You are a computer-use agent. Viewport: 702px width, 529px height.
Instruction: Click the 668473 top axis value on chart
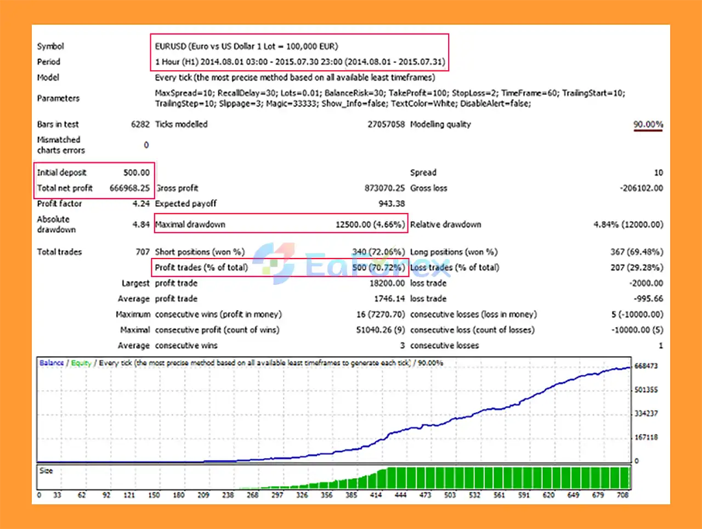pyautogui.click(x=646, y=366)
